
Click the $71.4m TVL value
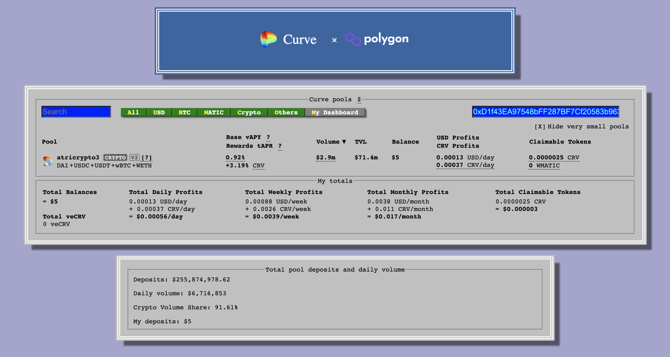pyautogui.click(x=366, y=158)
